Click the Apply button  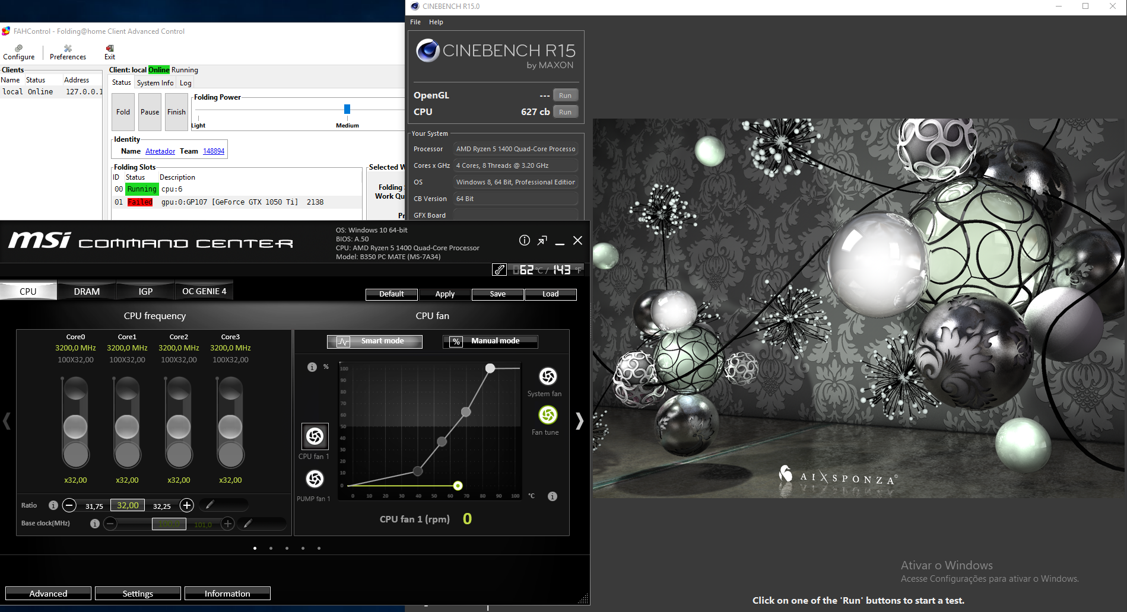[x=445, y=294]
